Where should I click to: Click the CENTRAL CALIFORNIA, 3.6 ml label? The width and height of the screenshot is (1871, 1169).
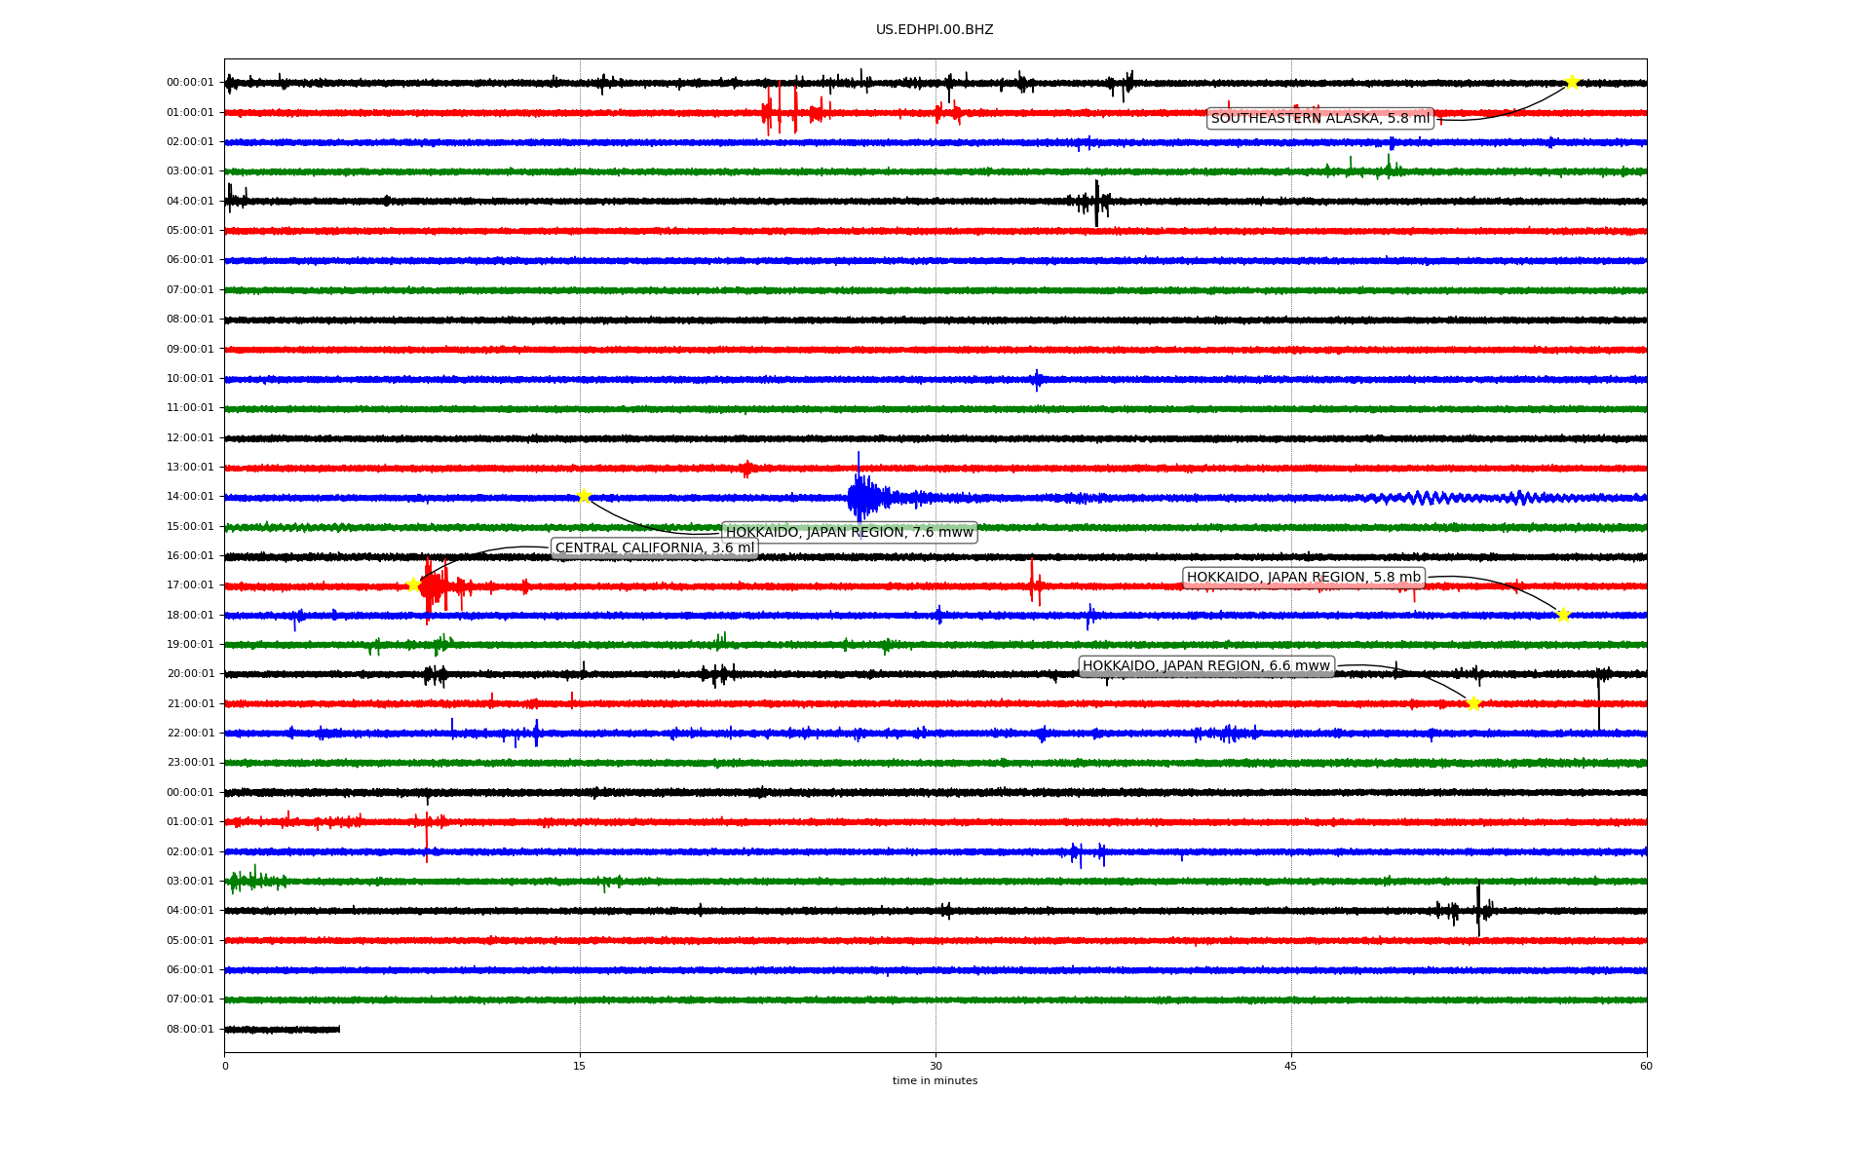coord(654,547)
